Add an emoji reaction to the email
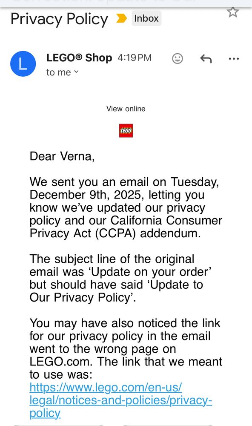 (x=178, y=58)
